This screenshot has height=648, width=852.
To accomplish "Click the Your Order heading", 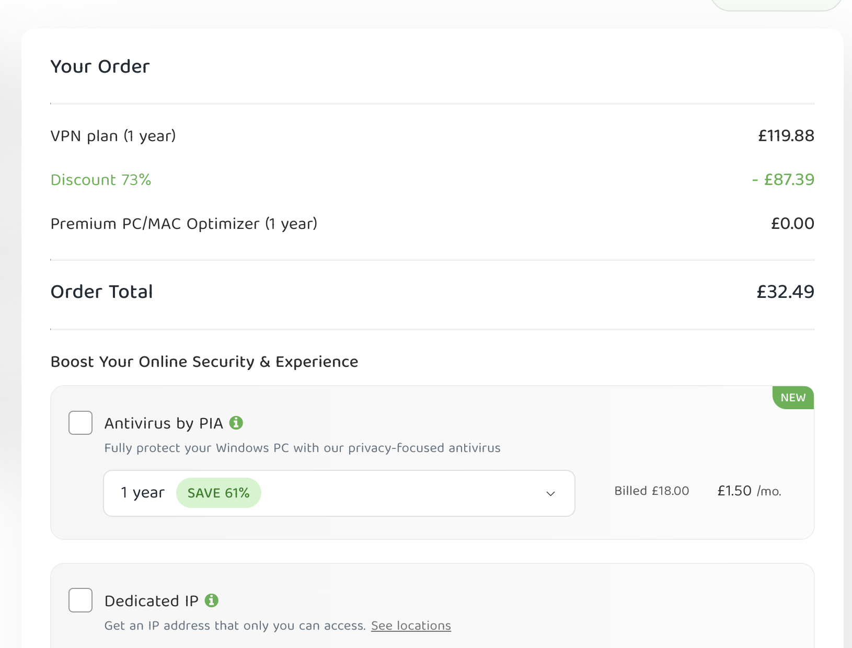I will [100, 67].
